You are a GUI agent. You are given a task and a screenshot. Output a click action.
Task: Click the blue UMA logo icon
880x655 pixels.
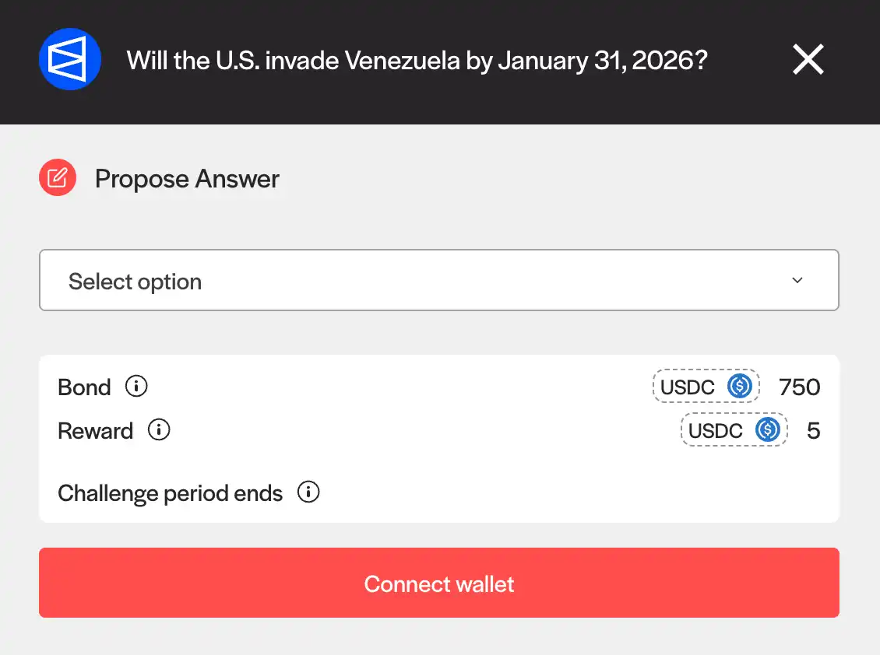[70, 59]
